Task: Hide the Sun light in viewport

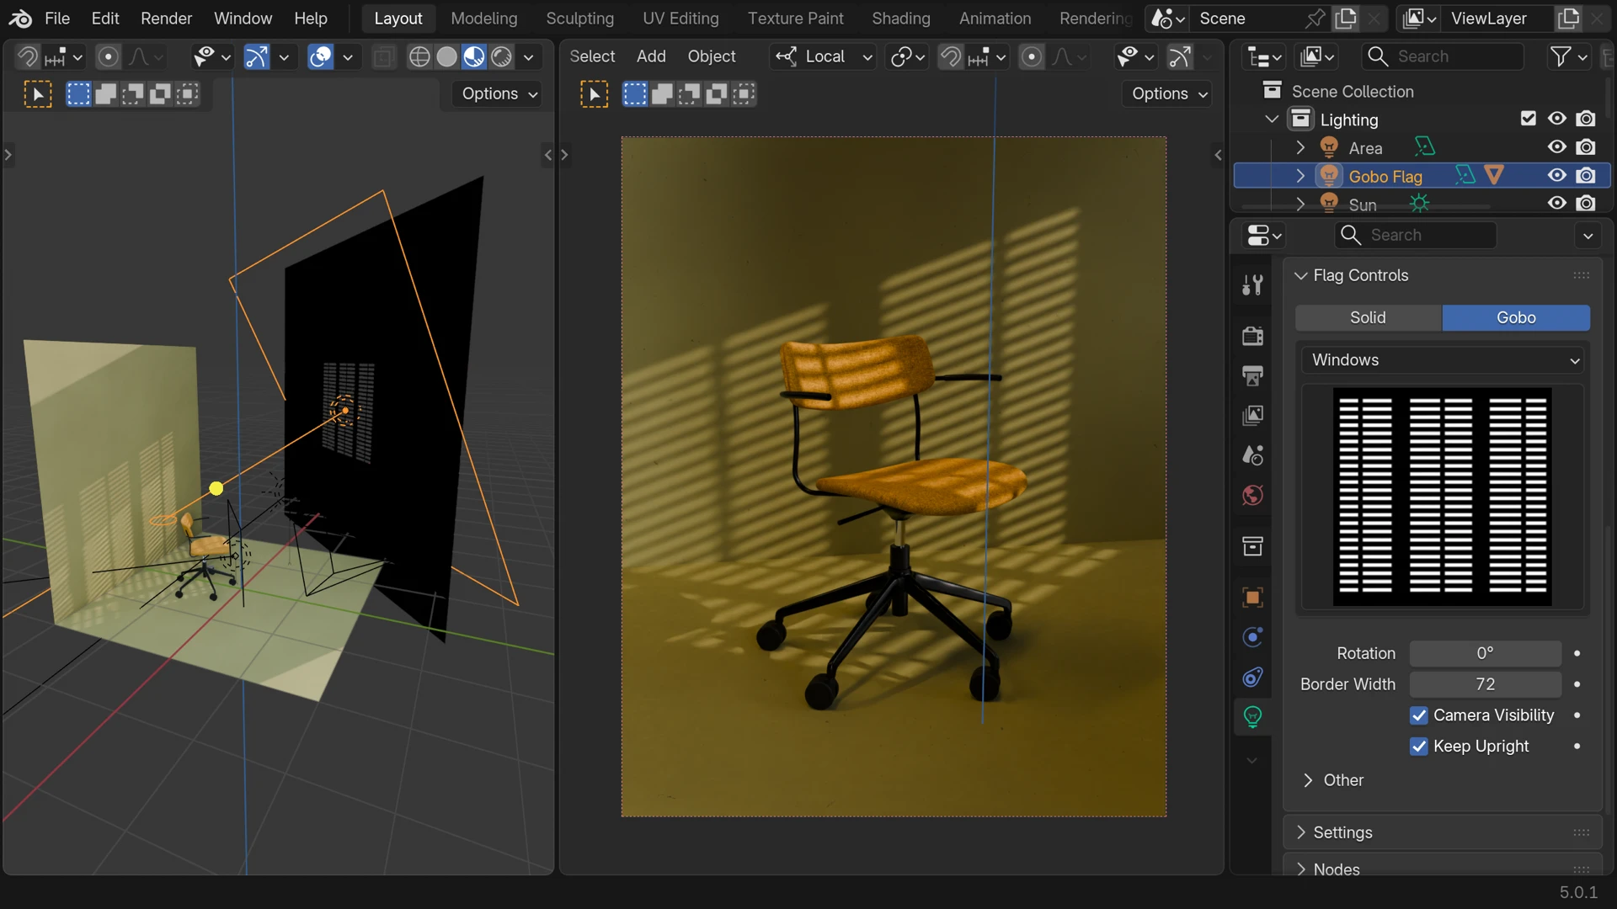Action: [1556, 203]
